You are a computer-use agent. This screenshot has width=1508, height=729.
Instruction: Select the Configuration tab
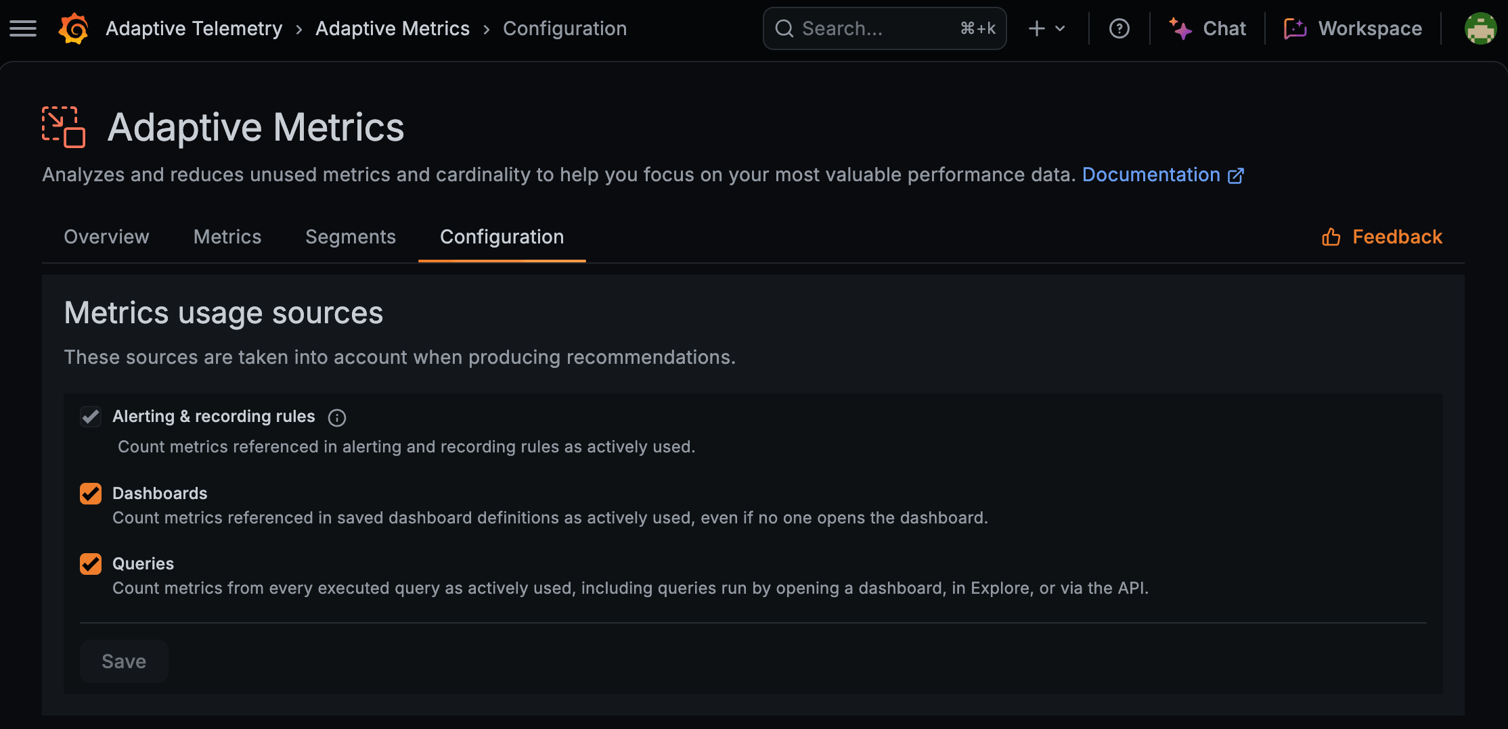(502, 237)
